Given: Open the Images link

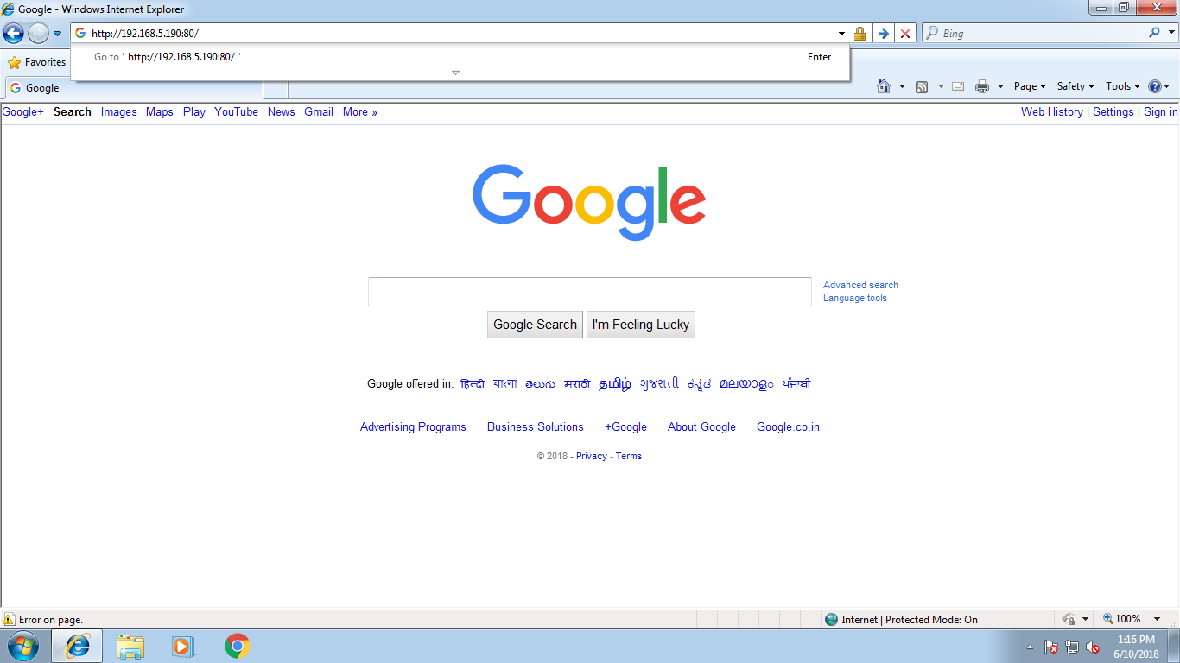Looking at the screenshot, I should (x=119, y=111).
